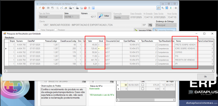
Task: Click the blue refresh window icon at right
Action: [166, 8]
